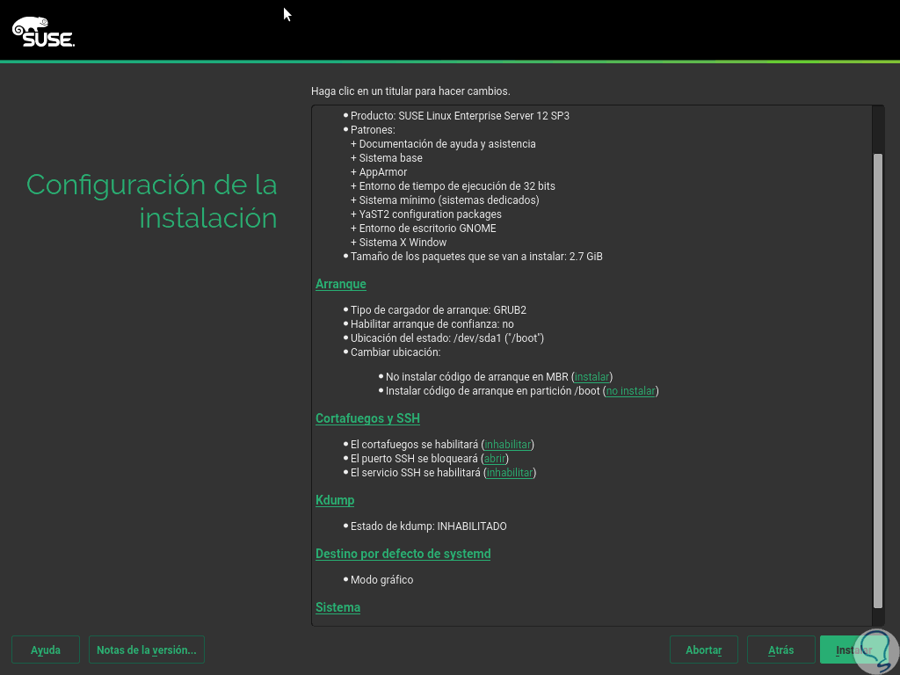Viewport: 900px width, 675px height.
Task: Click 'Entorno de escritorio GNOME' entry
Action: 424,229
